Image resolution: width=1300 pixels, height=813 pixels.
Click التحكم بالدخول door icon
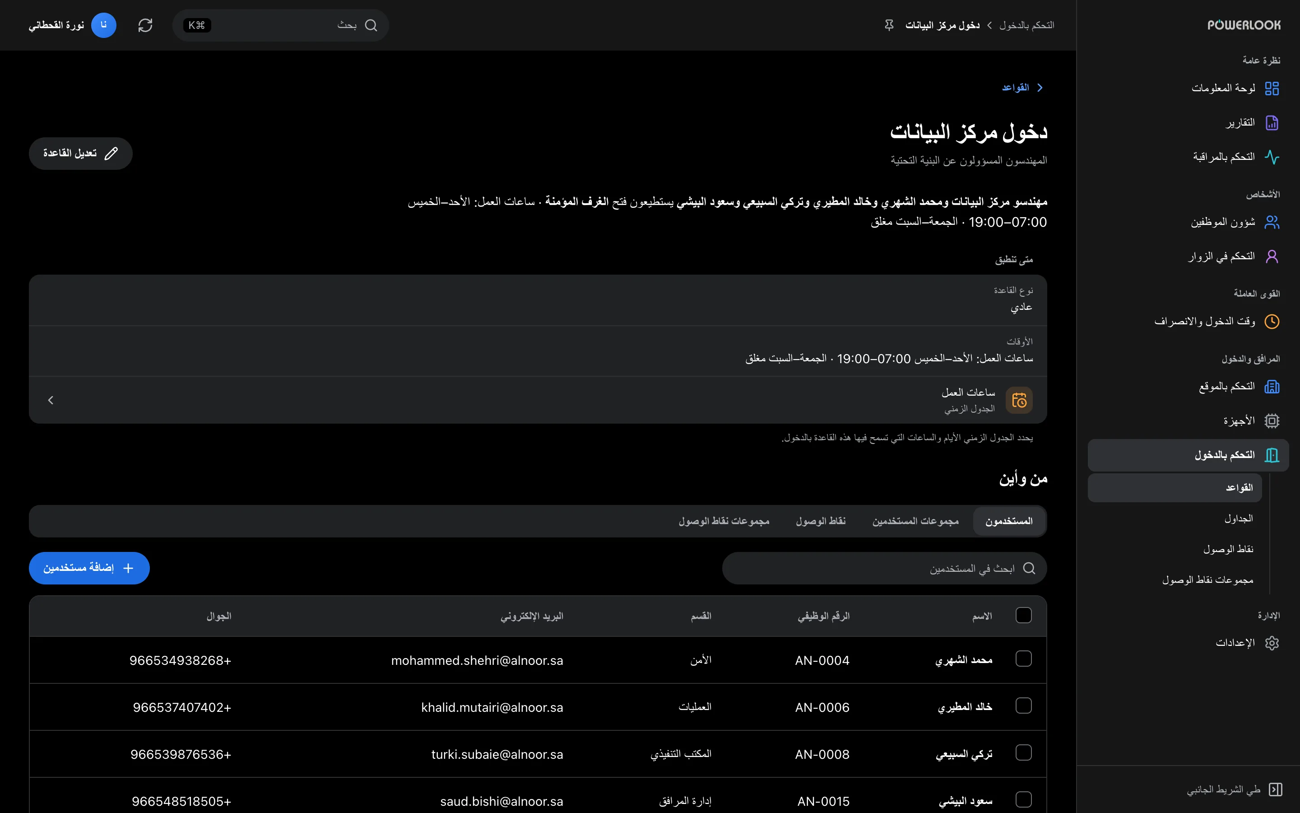(1272, 455)
